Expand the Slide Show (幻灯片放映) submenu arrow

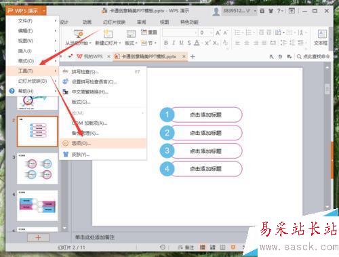(x=56, y=81)
